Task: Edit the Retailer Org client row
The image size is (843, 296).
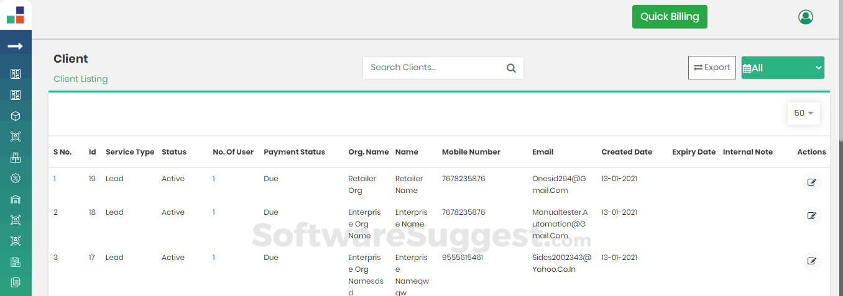Action: click(x=811, y=182)
